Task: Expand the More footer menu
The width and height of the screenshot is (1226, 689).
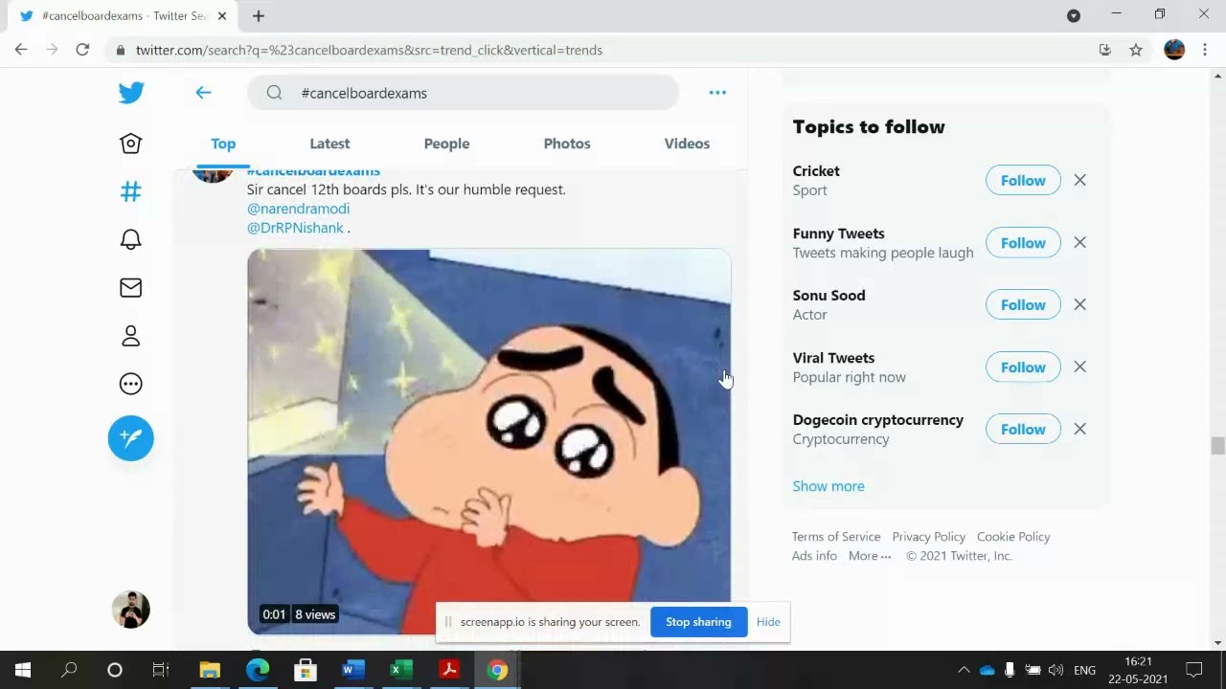Action: [870, 556]
